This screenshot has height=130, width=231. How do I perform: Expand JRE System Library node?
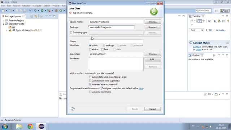6,30
